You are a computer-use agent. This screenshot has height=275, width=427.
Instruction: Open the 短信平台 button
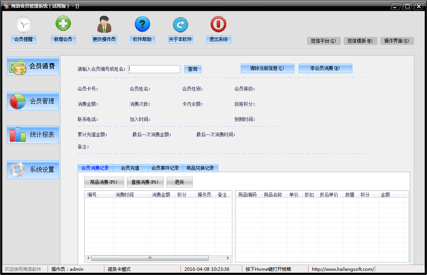[x=323, y=41]
